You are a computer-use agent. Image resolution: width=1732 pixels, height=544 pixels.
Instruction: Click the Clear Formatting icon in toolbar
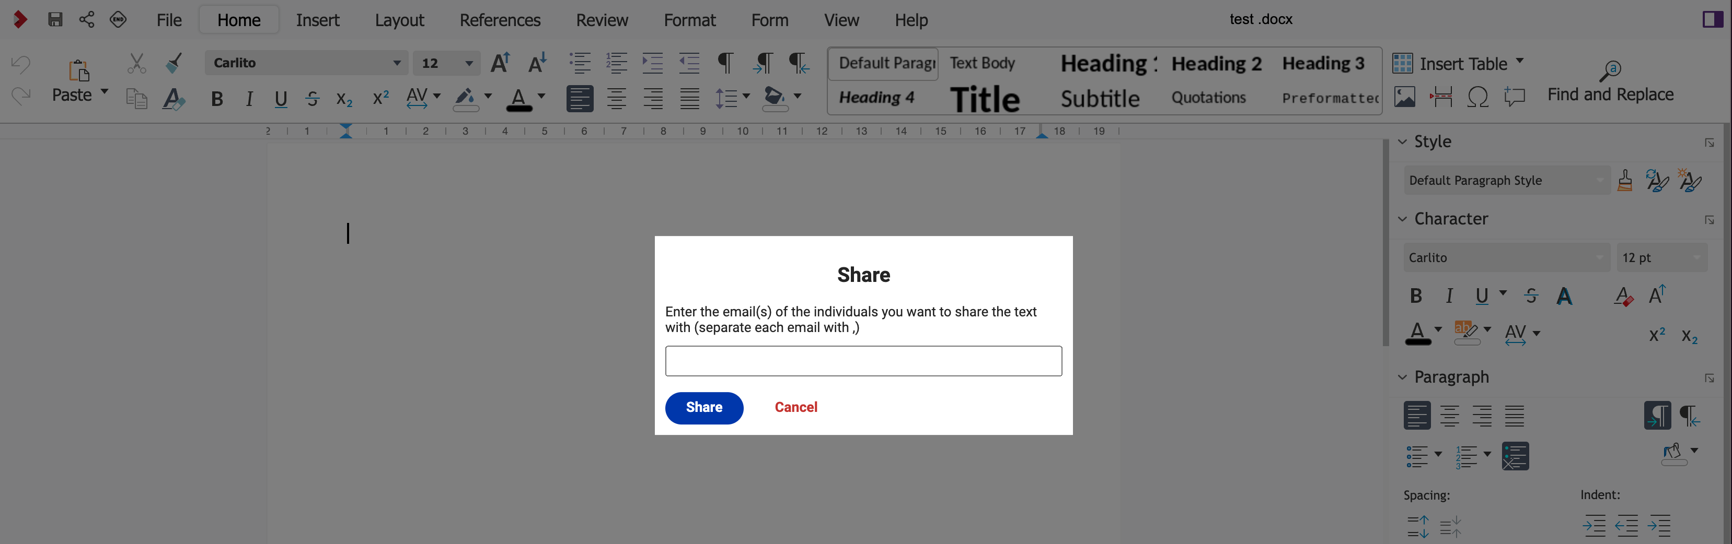coord(174,99)
